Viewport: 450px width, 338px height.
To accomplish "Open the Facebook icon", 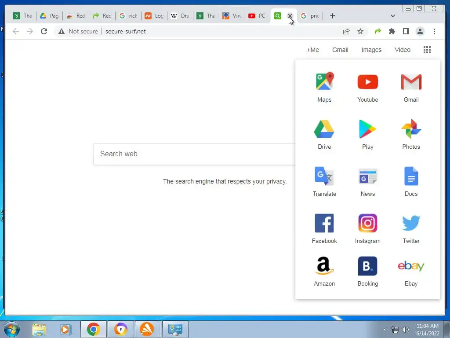I will click(324, 223).
